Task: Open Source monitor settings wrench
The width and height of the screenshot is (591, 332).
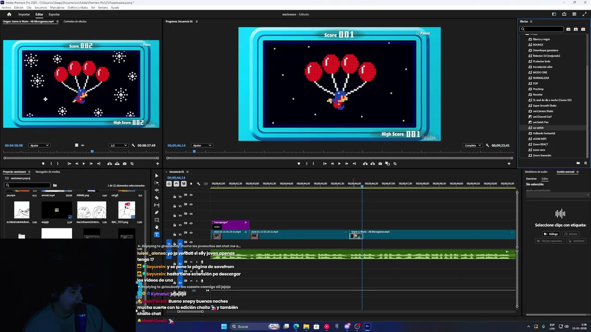Action: pos(133,145)
